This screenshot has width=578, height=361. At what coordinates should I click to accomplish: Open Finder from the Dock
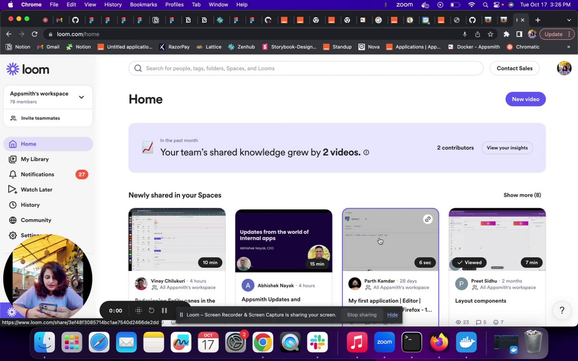click(45, 342)
